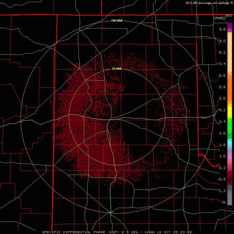Click the 6.6 value on the color scale

[x=222, y=75]
